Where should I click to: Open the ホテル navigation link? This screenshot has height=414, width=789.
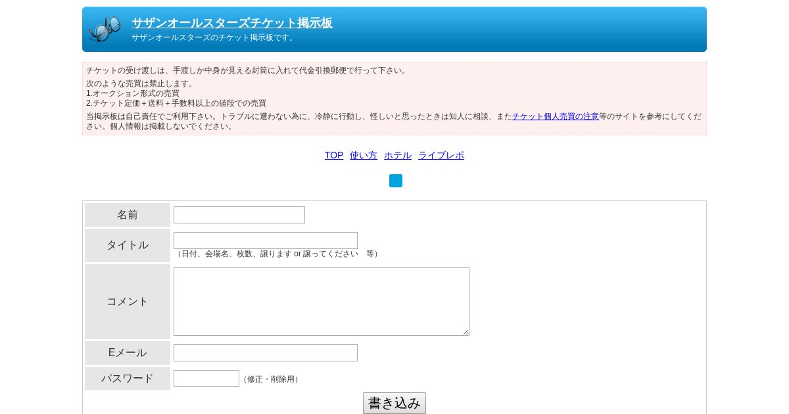[x=398, y=155]
